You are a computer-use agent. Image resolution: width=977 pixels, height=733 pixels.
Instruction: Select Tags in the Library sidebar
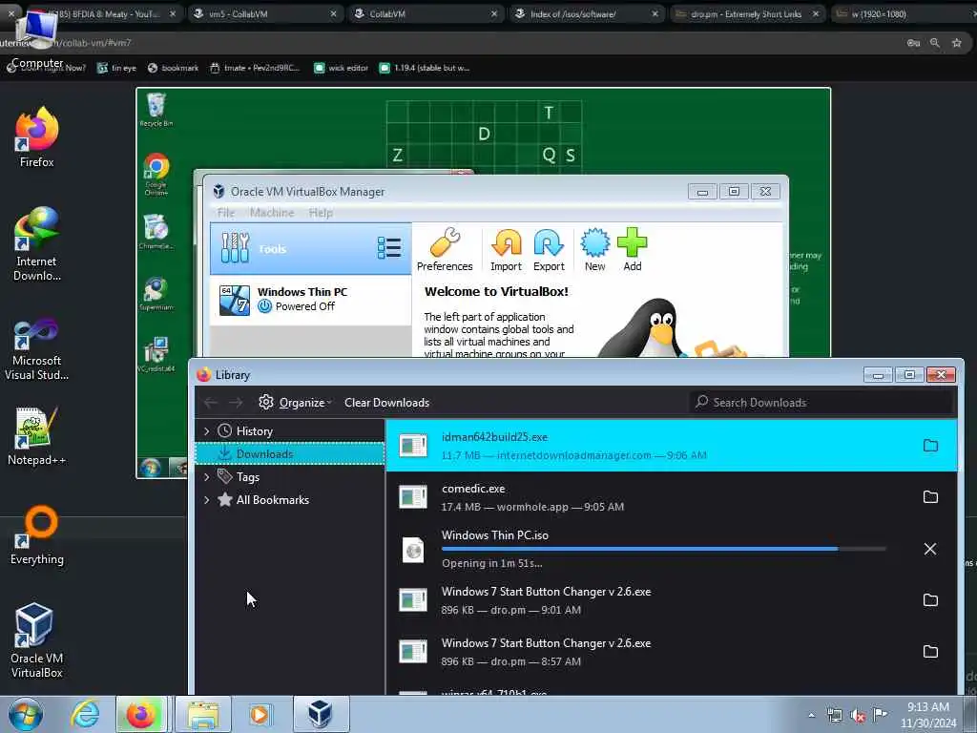[247, 477]
